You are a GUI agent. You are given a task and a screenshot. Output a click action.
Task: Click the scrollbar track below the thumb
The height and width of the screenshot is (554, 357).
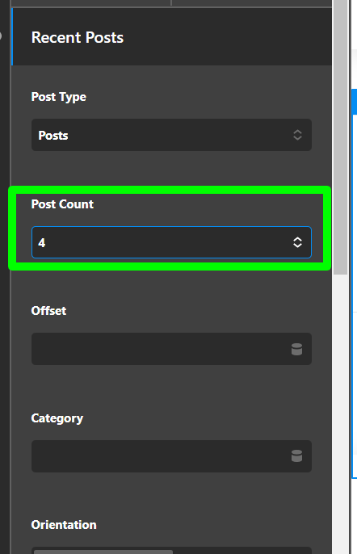(340, 413)
